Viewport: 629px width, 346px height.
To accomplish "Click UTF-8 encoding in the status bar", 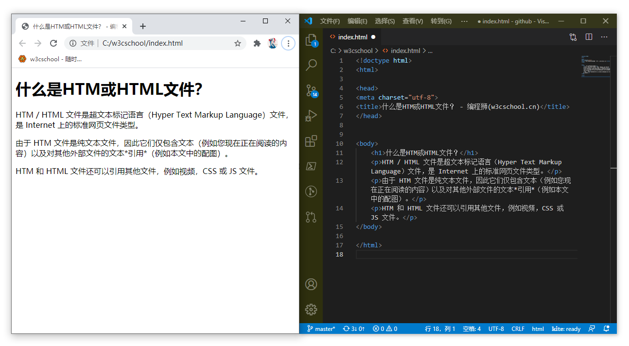I will (496, 329).
